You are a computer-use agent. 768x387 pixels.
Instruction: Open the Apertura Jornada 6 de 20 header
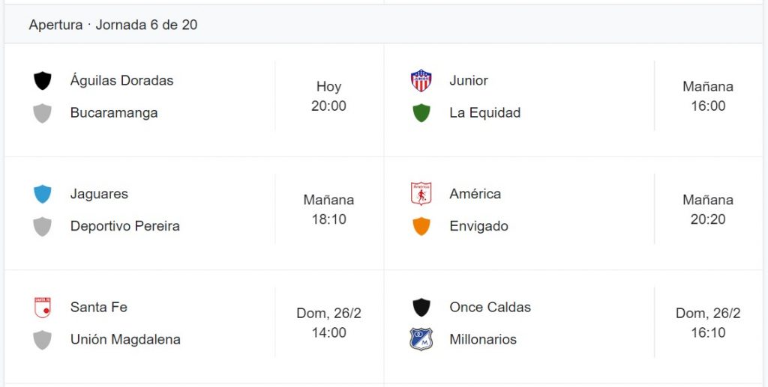pyautogui.click(x=383, y=25)
